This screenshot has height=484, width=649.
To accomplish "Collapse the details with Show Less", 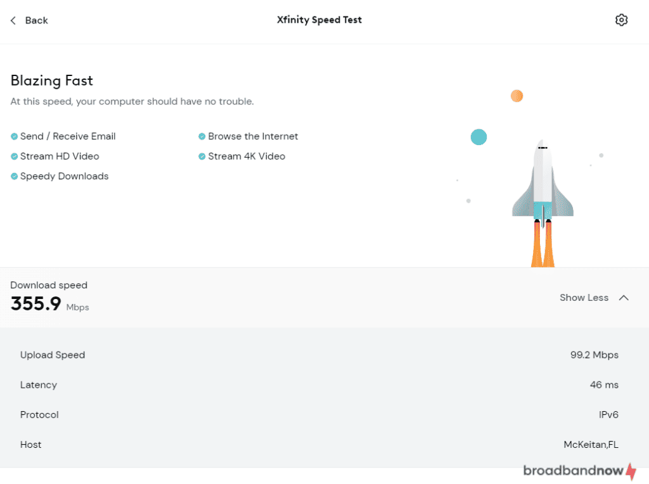I will click(584, 297).
